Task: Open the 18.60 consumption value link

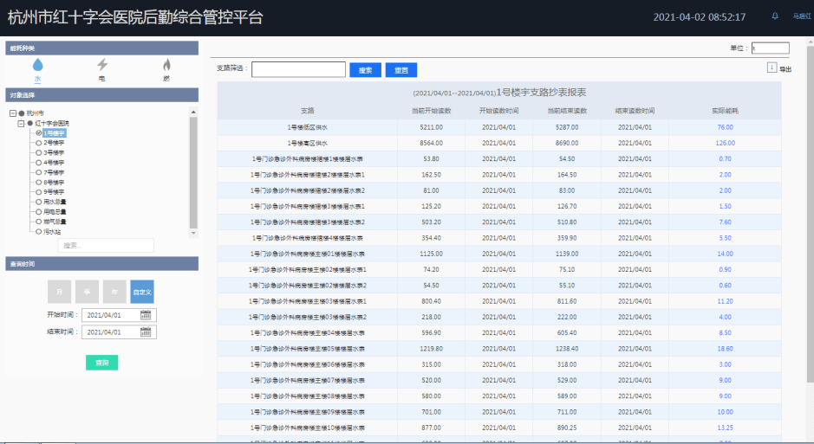Action: (x=725, y=349)
